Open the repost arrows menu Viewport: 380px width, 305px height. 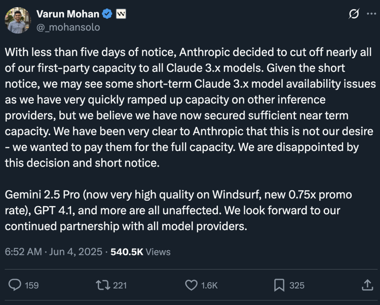[103, 285]
